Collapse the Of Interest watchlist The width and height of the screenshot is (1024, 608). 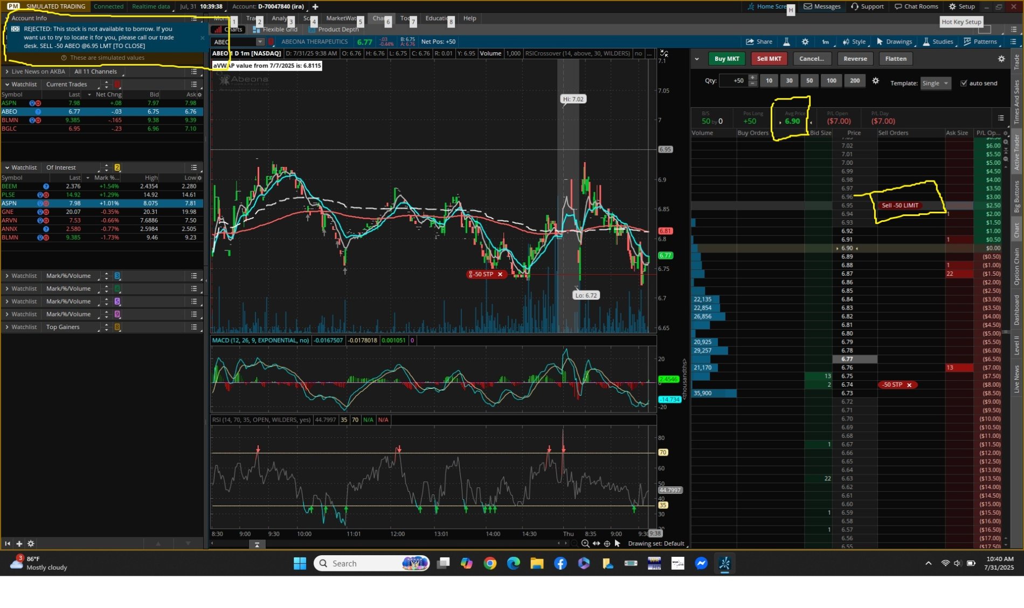[x=6, y=167]
